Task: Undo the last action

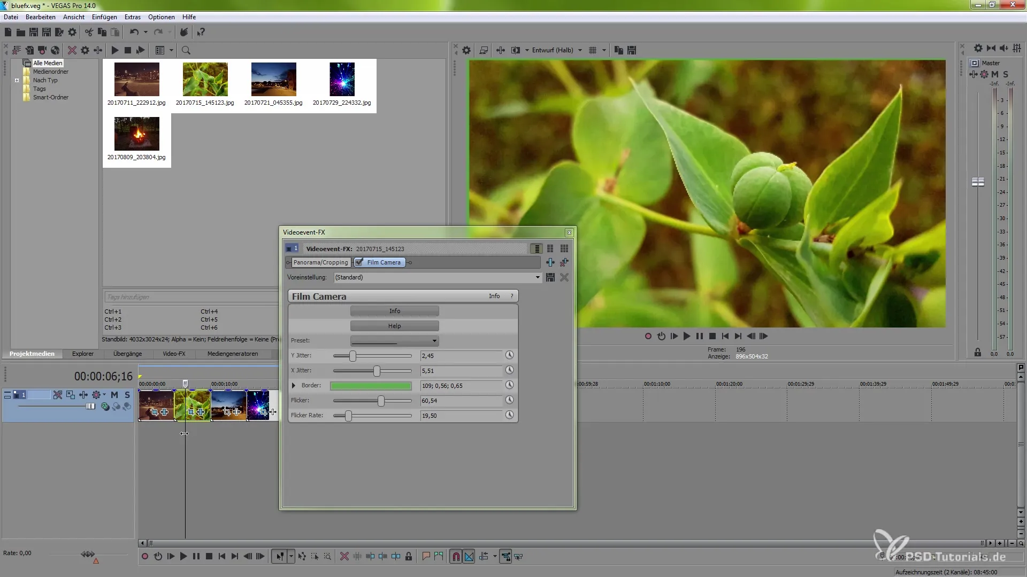Action: (134, 33)
